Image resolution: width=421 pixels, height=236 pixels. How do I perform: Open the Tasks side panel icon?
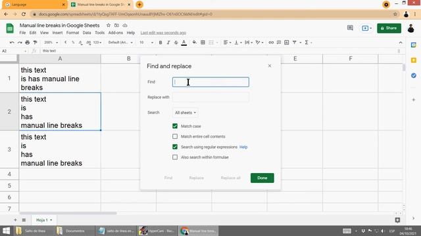[x=414, y=75]
